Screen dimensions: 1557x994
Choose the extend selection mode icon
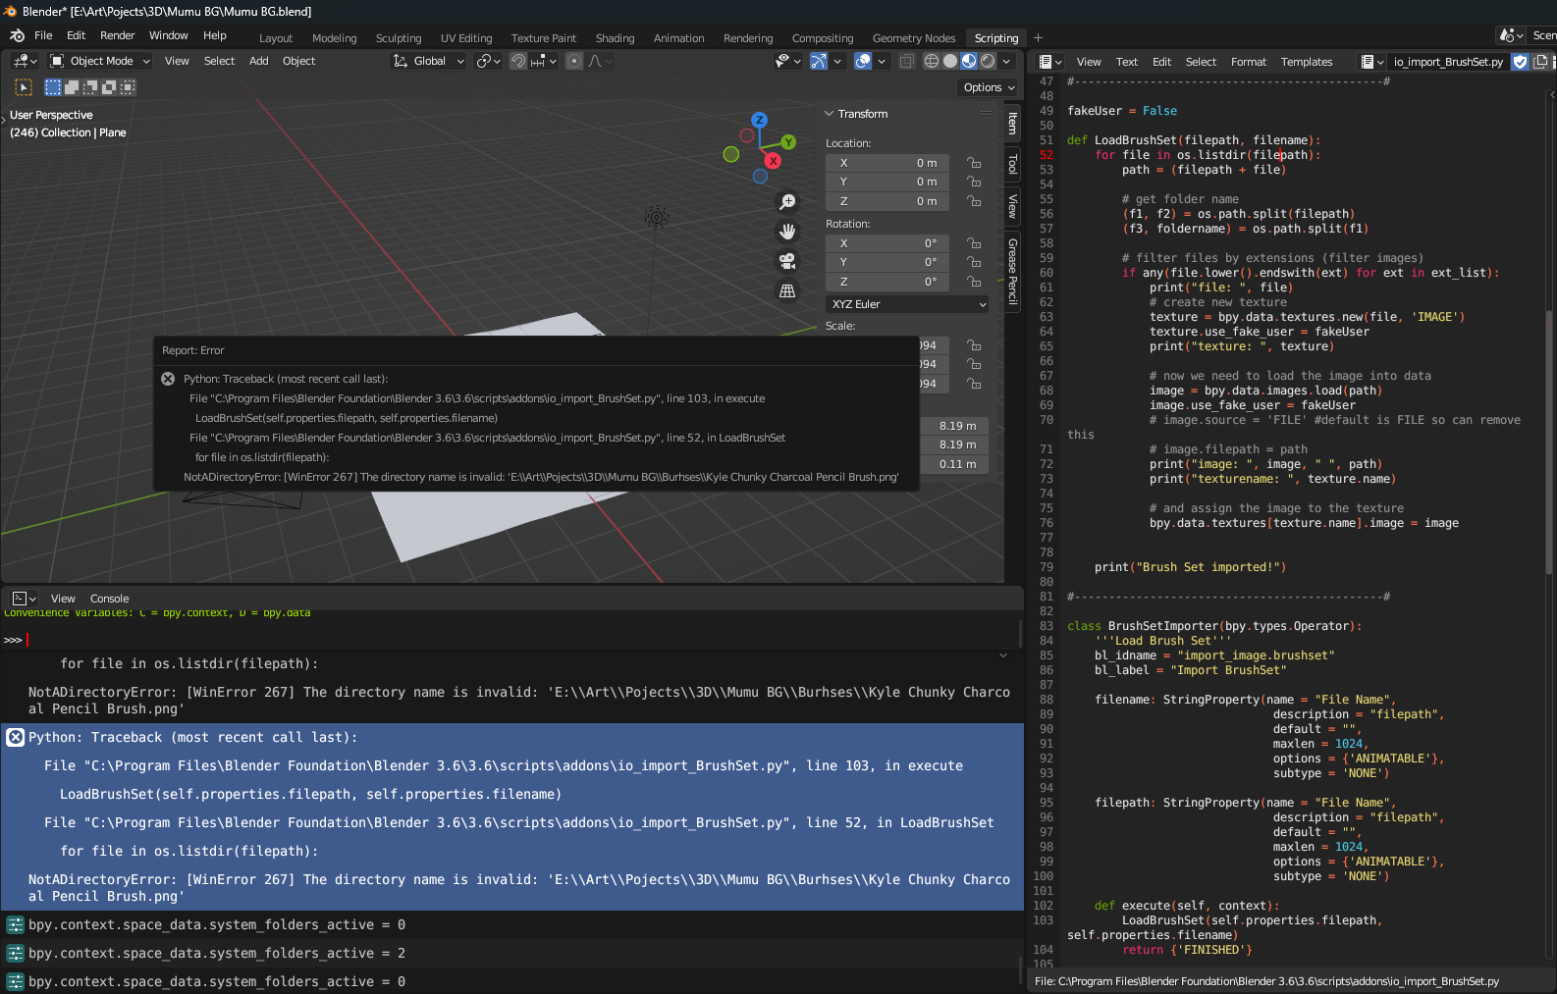click(72, 87)
